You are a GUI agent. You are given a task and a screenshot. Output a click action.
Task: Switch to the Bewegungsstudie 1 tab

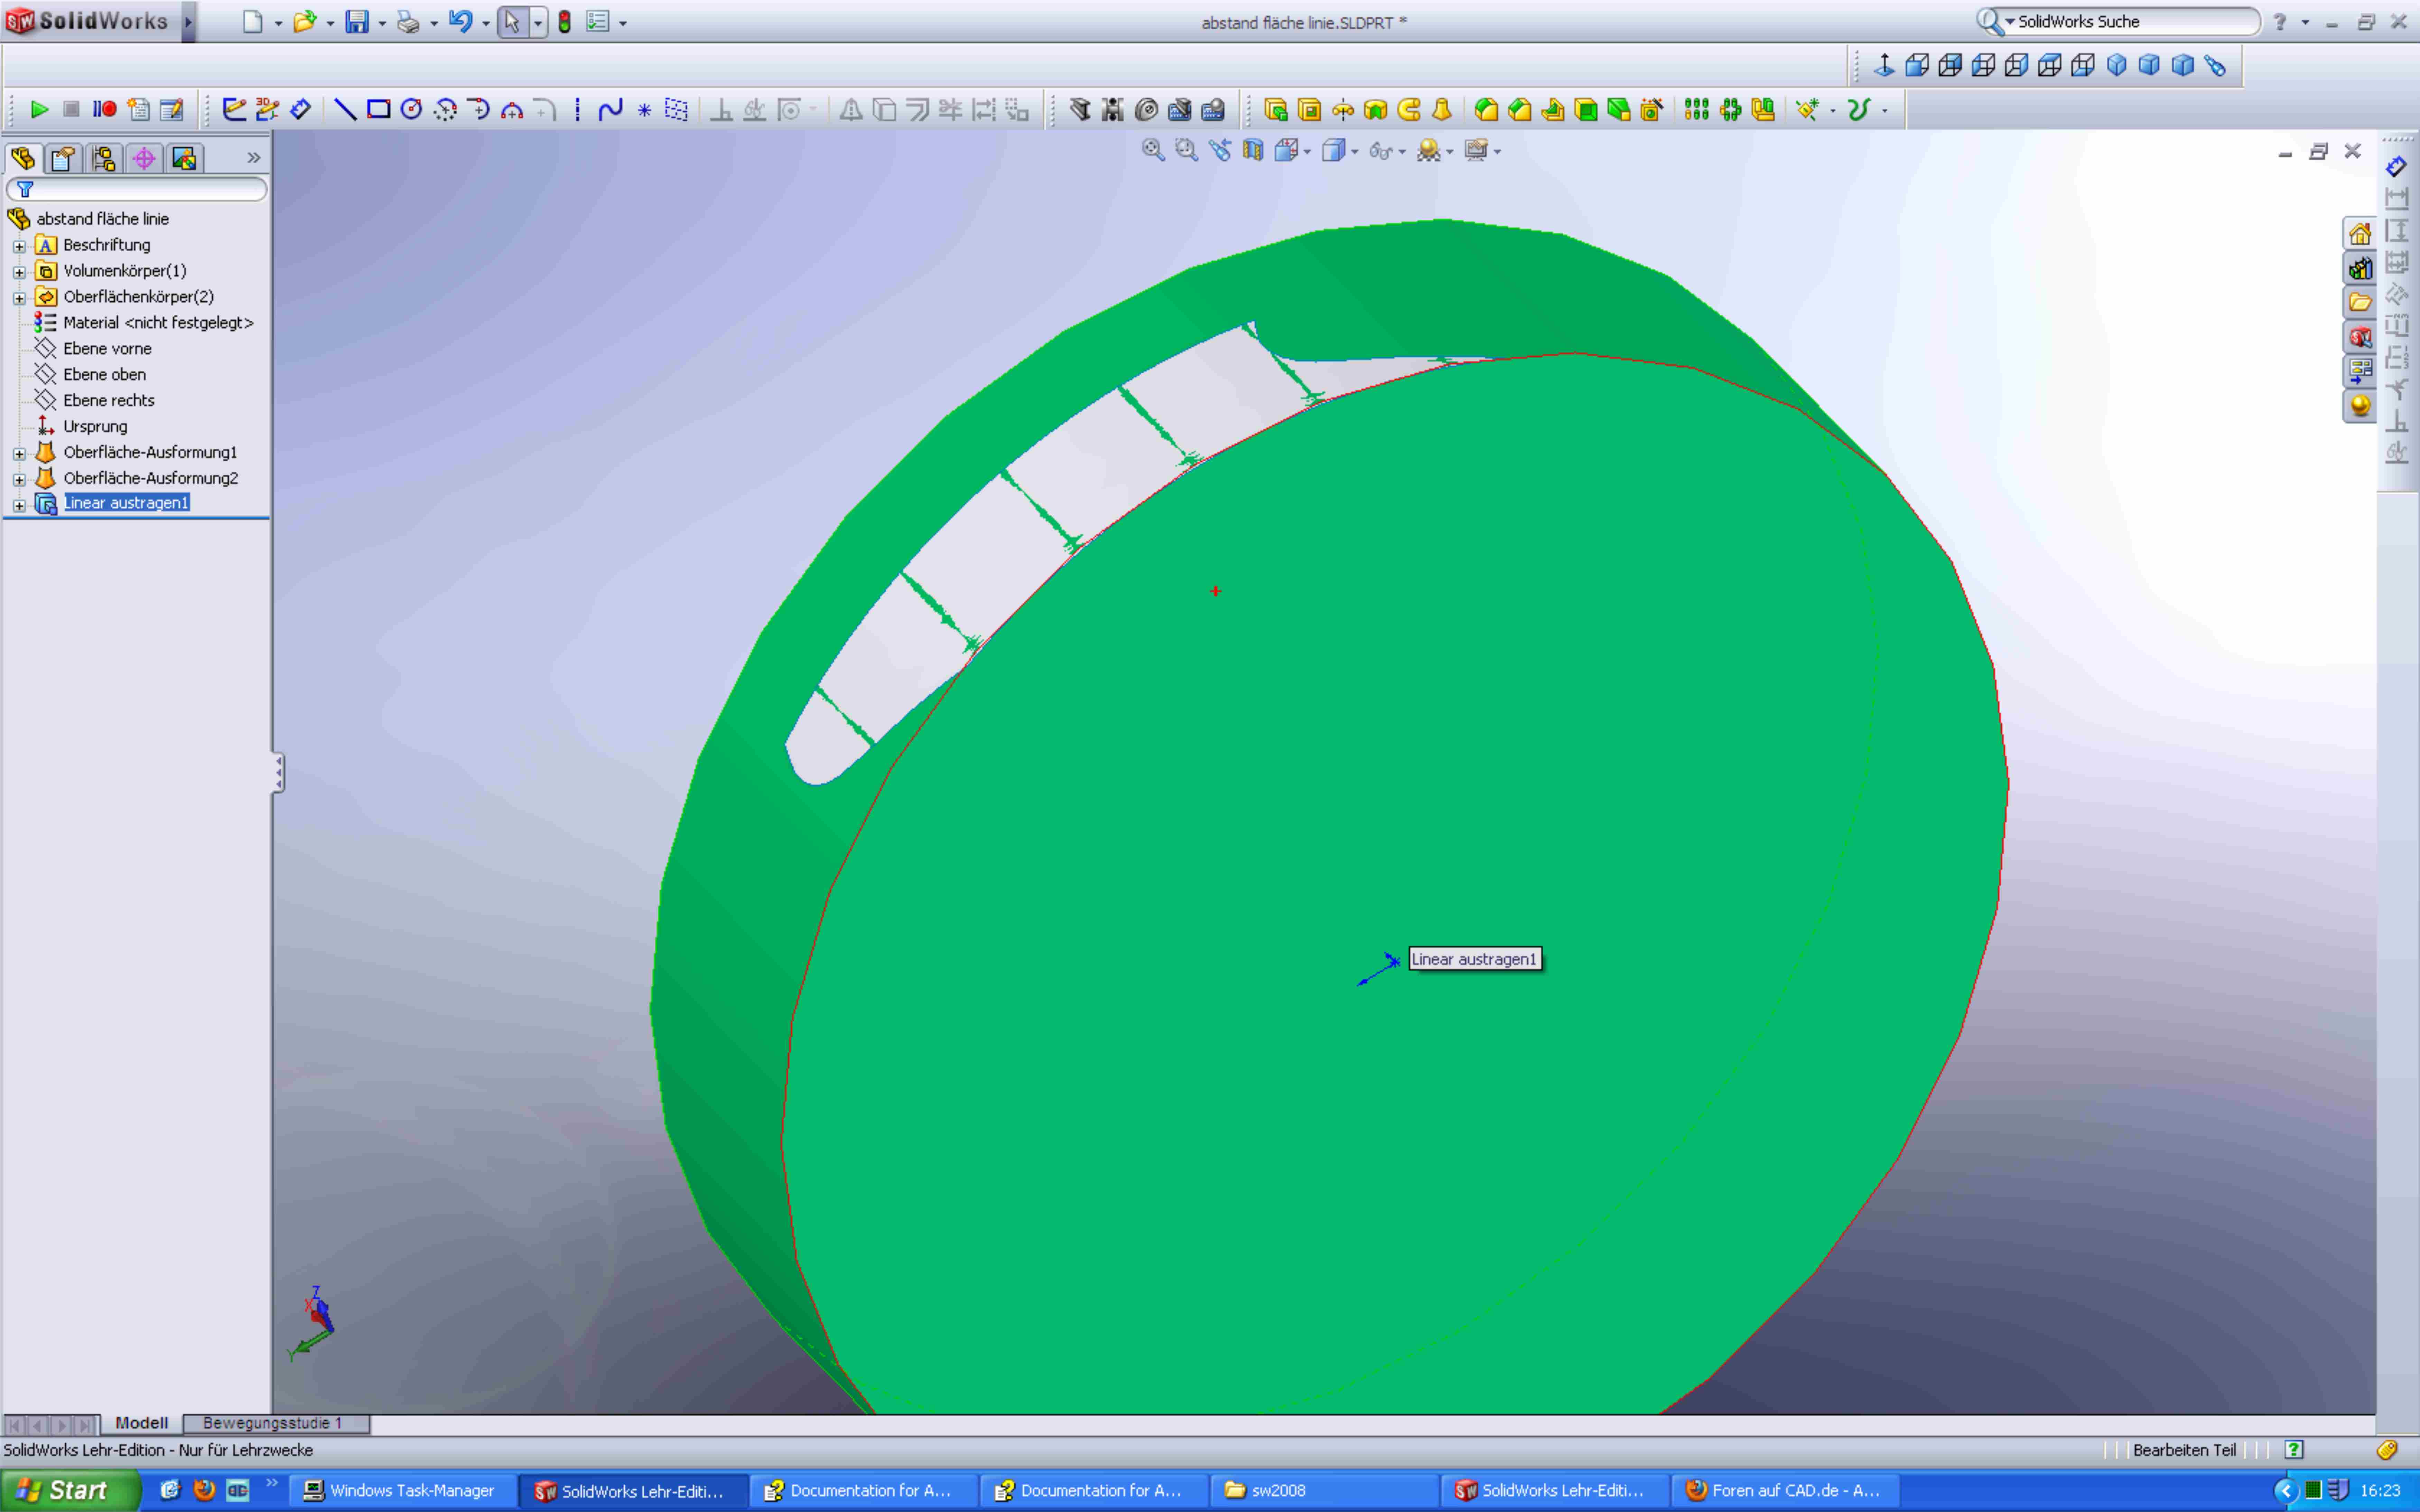[272, 1423]
